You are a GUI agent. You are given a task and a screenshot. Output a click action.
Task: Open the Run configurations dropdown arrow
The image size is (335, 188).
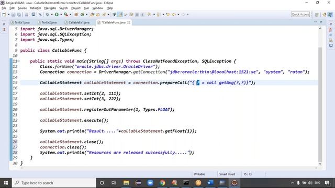click(61, 15)
